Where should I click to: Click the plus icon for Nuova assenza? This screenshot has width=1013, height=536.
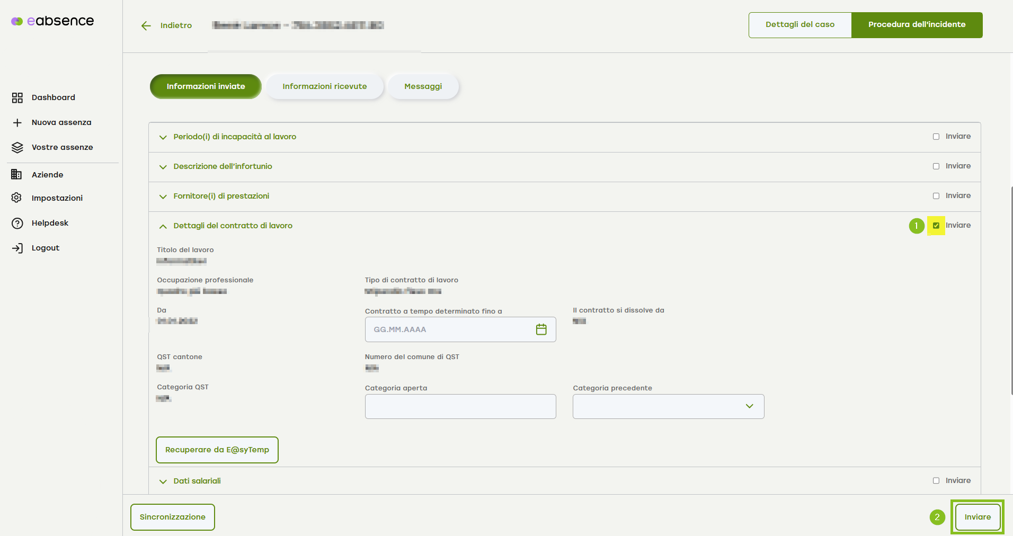(x=17, y=123)
